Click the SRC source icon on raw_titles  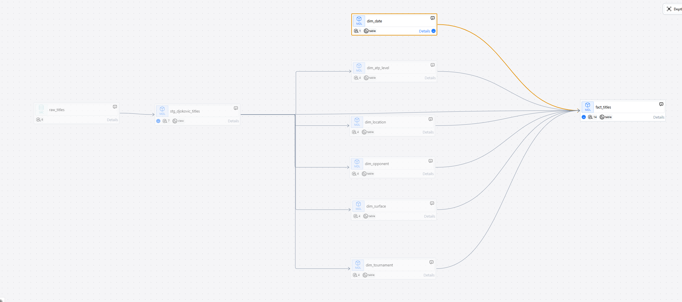pyautogui.click(x=41, y=110)
